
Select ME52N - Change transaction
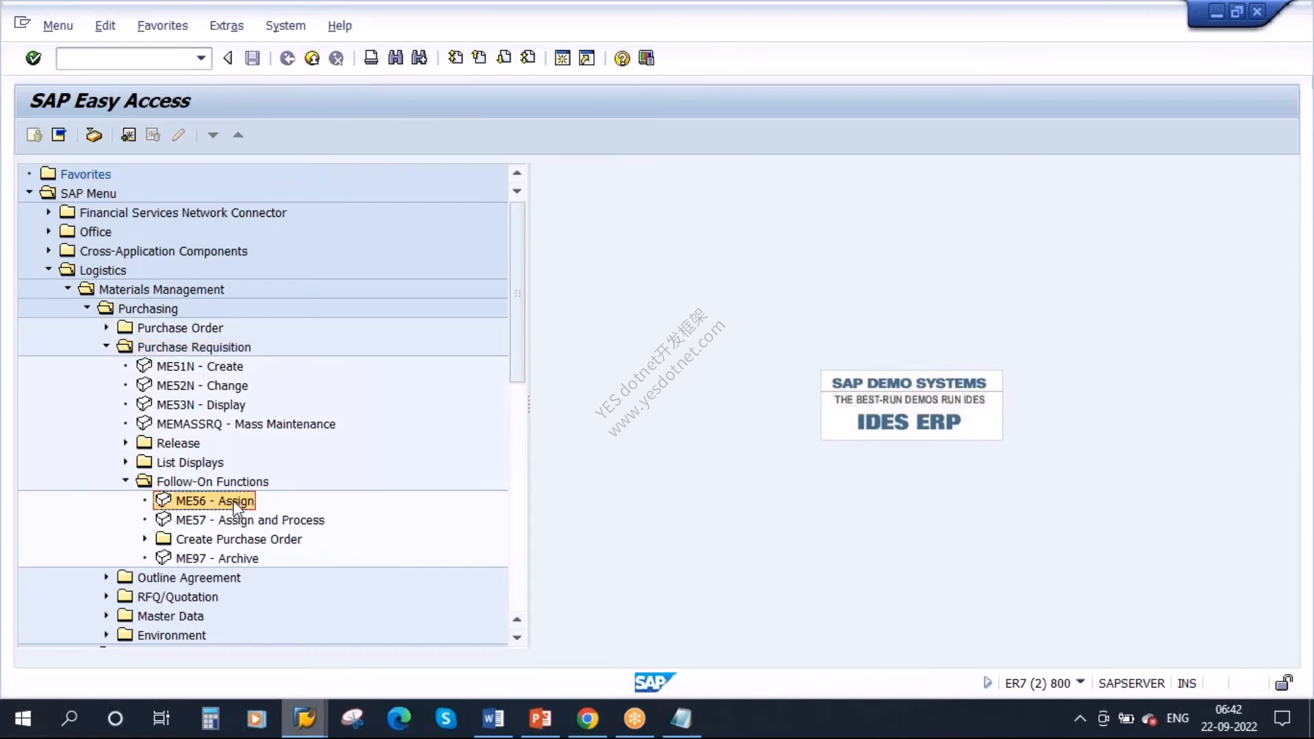coord(202,385)
